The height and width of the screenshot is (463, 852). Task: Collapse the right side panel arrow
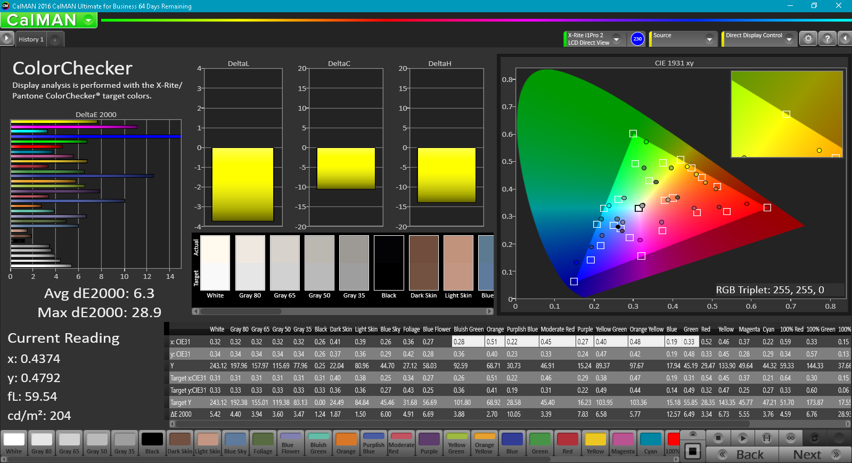[x=845, y=38]
